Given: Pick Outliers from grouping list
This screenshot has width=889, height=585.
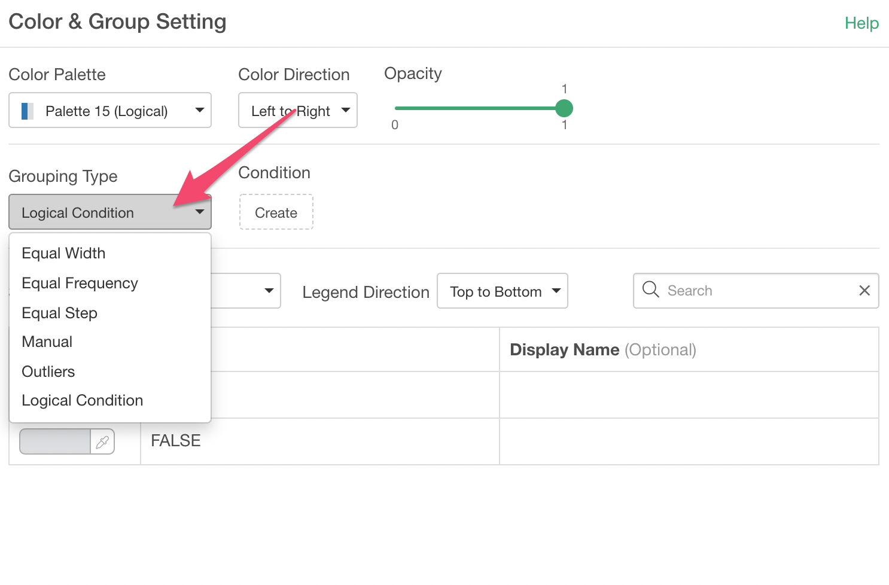Looking at the screenshot, I should [48, 372].
